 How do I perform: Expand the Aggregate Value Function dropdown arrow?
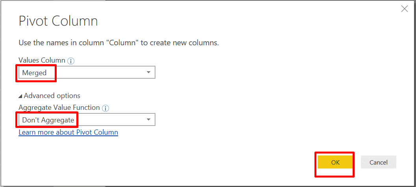[x=148, y=120]
